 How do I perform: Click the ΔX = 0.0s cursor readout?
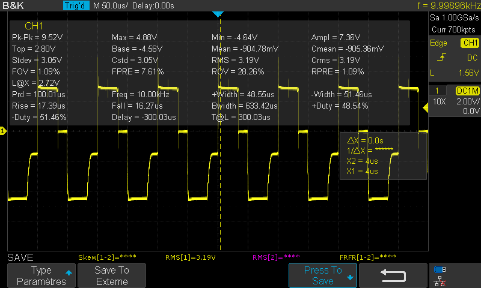coord(365,140)
